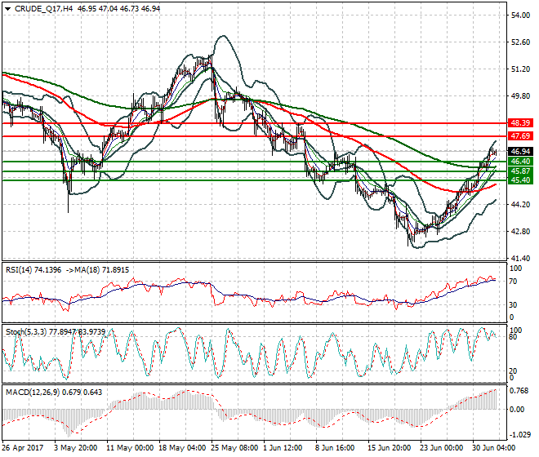Image resolution: width=539 pixels, height=457 pixels.
Task: Click the 42.80 price axis value
Action: 520,232
